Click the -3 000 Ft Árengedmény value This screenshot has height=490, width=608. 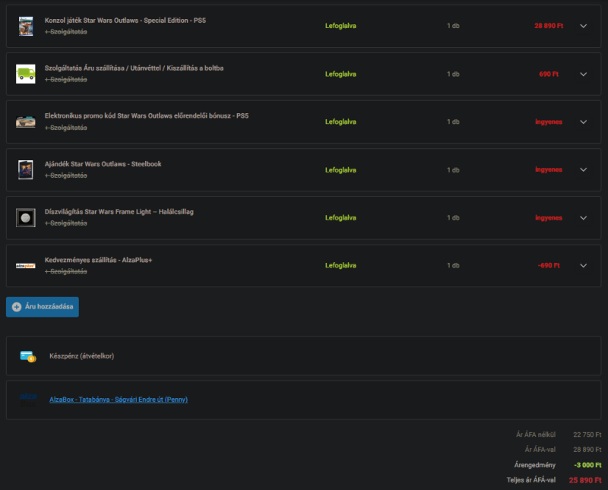click(x=587, y=465)
